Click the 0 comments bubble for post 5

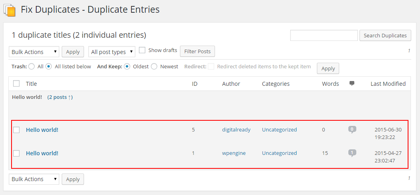tap(352, 129)
